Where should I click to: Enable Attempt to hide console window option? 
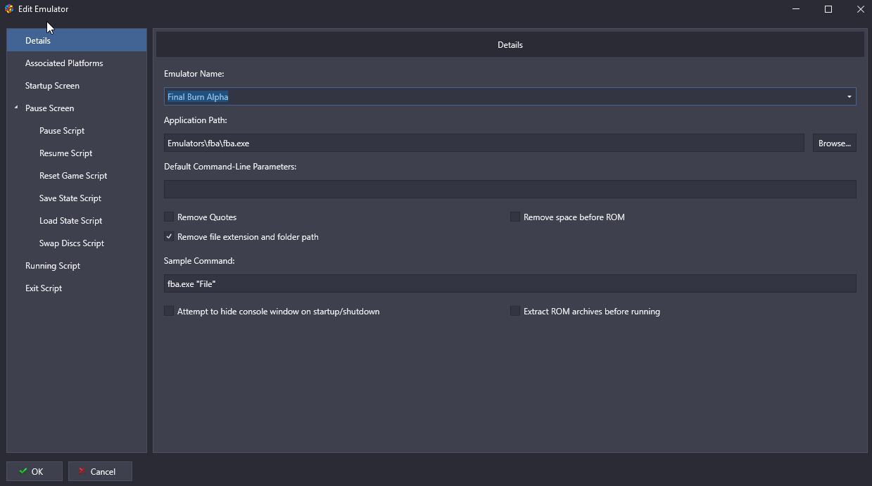point(169,312)
